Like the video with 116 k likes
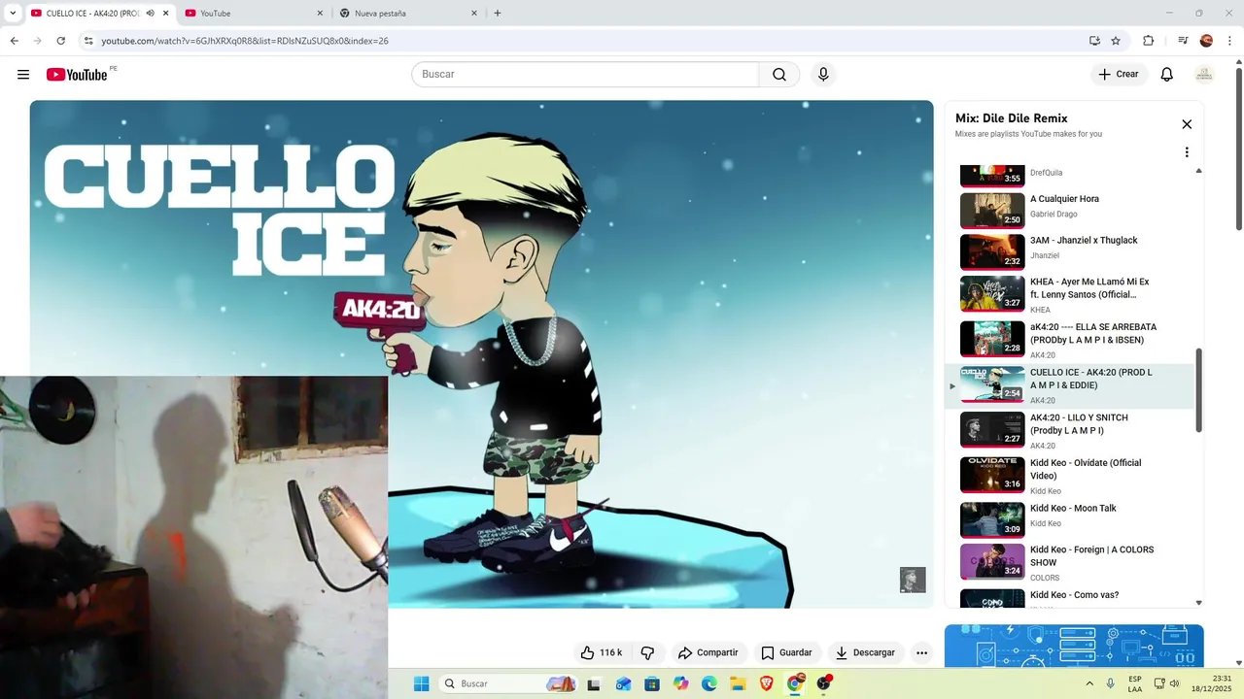 tap(602, 652)
